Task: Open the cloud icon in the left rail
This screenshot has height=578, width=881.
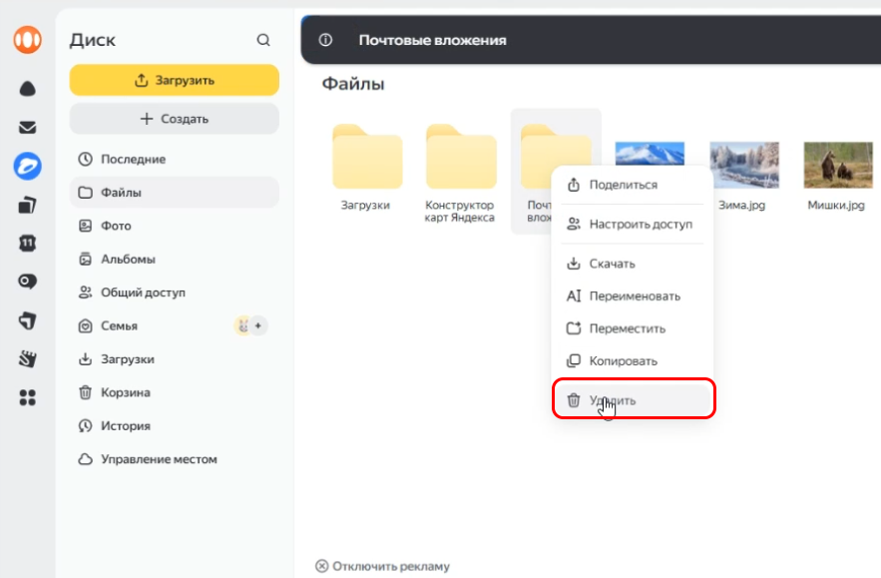Action: click(x=27, y=89)
